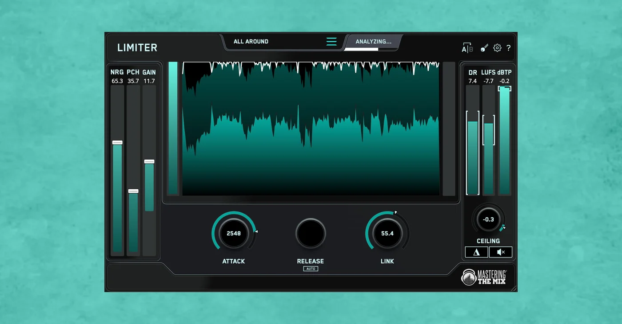Select the RELEASE knob
This screenshot has height=324, width=622.
click(x=311, y=233)
